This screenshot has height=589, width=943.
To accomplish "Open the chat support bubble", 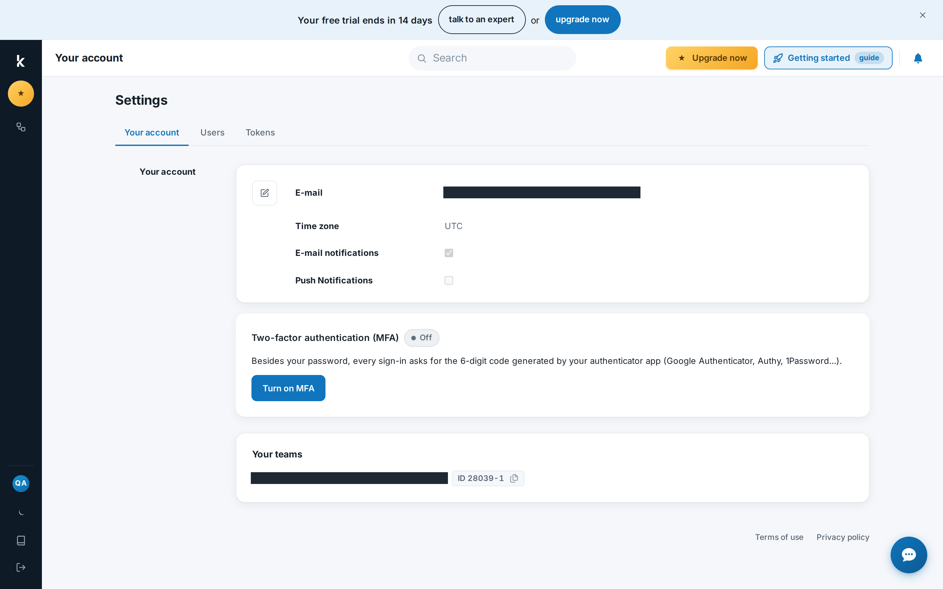I will pyautogui.click(x=909, y=555).
